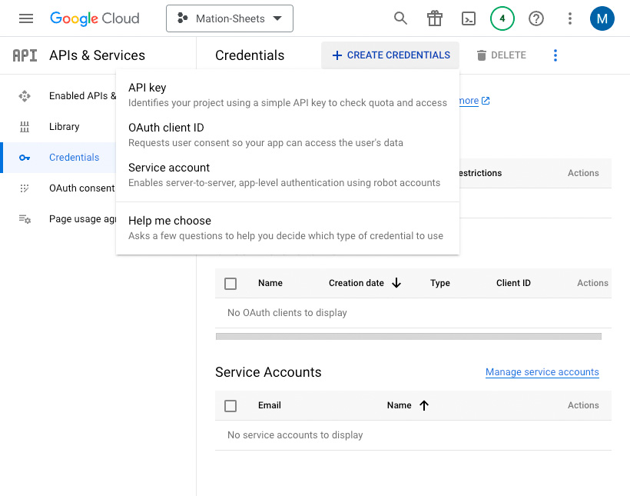
Task: Click the Page usage agreements icon
Action: [x=25, y=219]
